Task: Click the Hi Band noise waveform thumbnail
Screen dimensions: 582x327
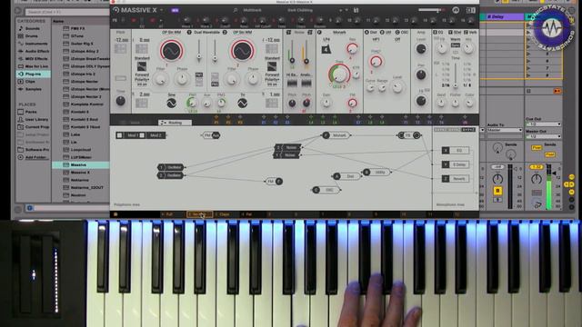Action: [292, 83]
